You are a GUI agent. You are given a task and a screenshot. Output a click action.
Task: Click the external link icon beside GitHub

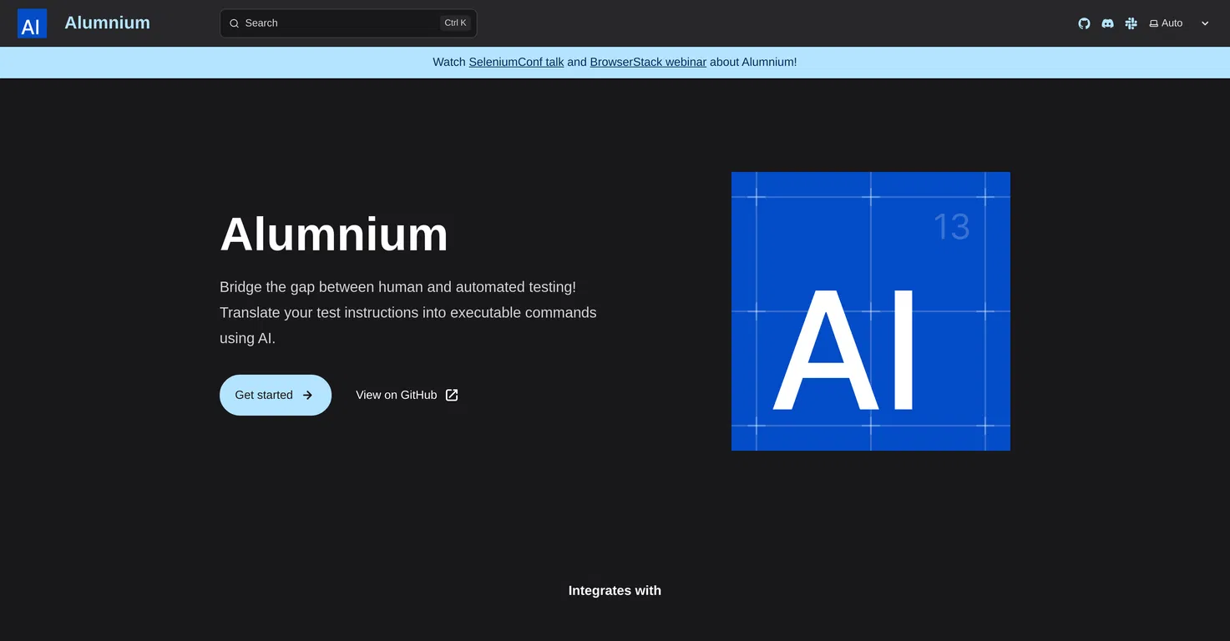(x=452, y=395)
